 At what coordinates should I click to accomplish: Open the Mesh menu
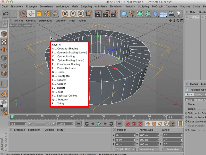tap(75, 6)
